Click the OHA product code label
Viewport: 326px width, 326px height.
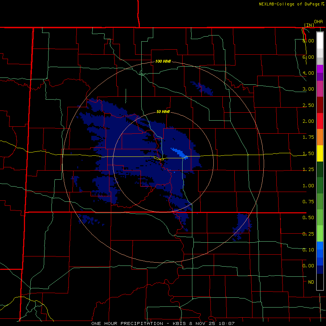(x=318, y=22)
